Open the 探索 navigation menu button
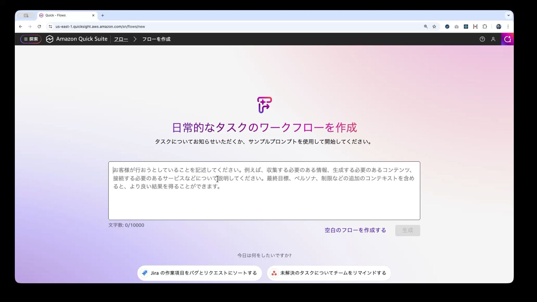This screenshot has height=302, width=537. [x=31, y=39]
